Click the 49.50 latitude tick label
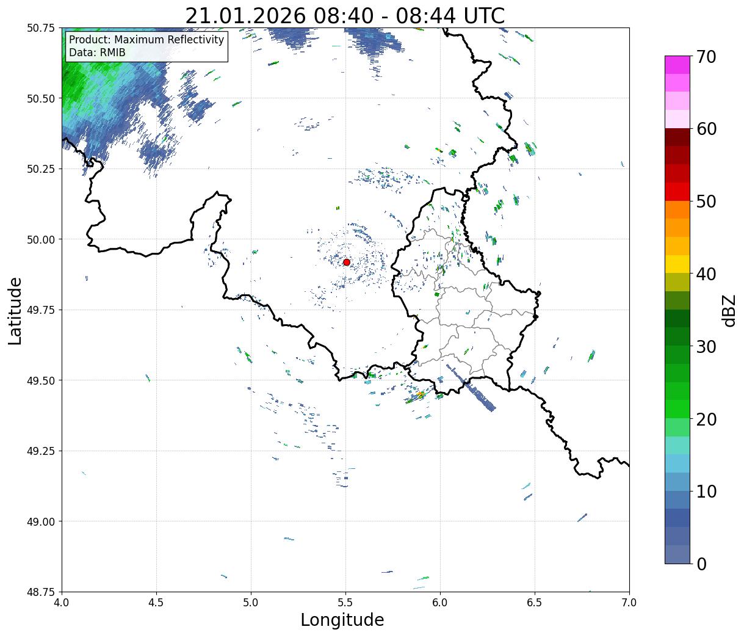The height and width of the screenshot is (635, 744). [40, 380]
